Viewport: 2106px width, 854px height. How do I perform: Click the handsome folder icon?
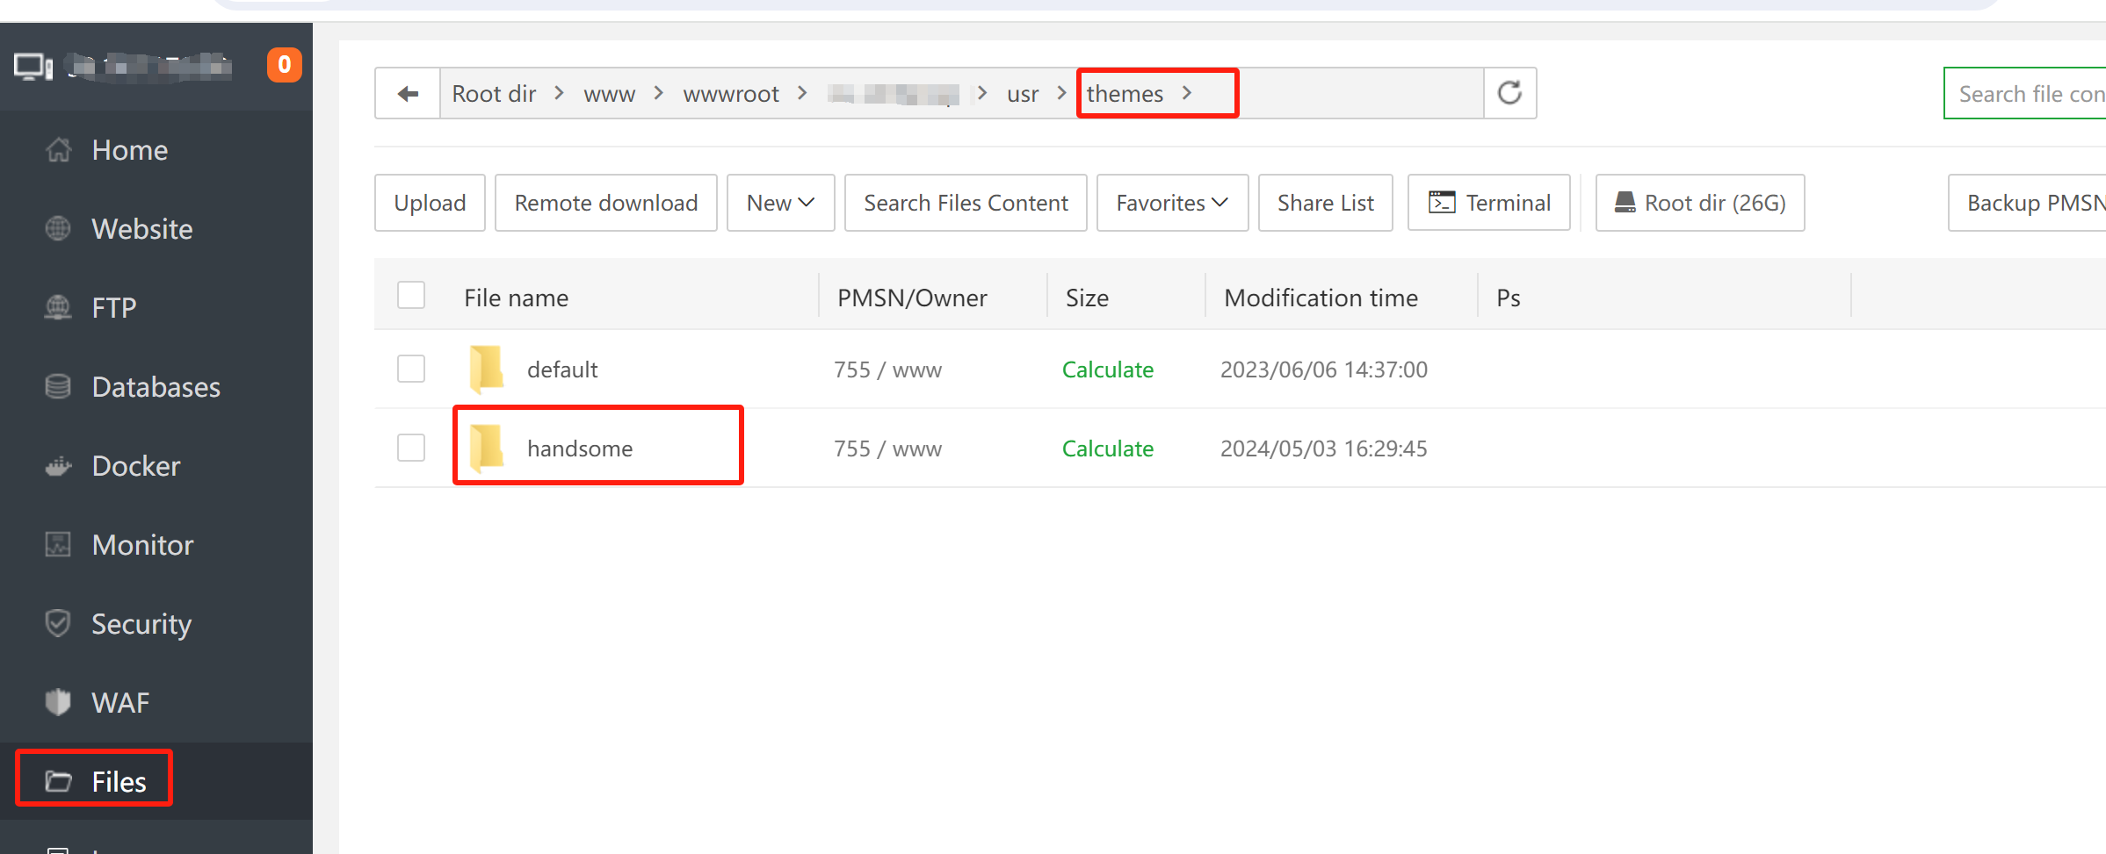pos(486,449)
